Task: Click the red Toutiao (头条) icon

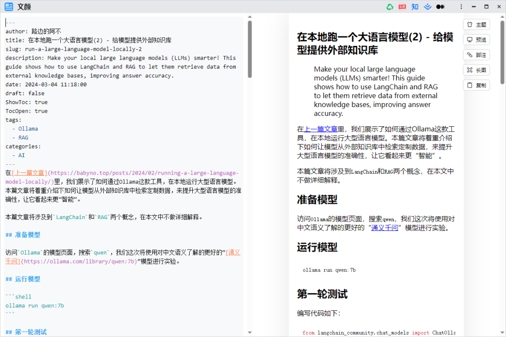Action: coord(402,7)
